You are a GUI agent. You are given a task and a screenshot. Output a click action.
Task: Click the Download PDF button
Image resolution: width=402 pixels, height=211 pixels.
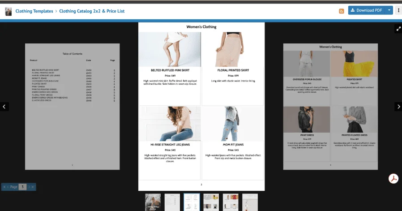point(367,10)
